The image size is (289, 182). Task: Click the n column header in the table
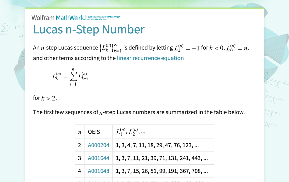tap(80, 132)
